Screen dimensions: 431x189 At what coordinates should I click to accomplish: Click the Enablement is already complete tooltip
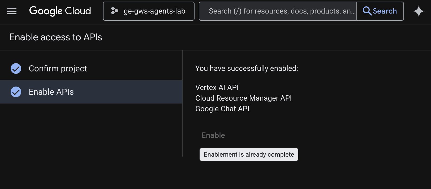tap(249, 154)
